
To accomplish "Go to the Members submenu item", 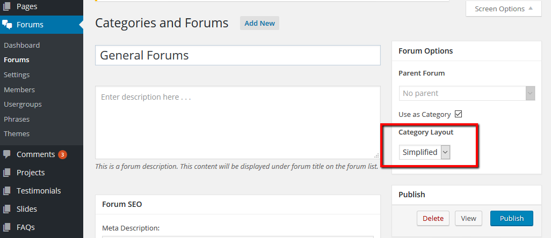I will (x=19, y=90).
